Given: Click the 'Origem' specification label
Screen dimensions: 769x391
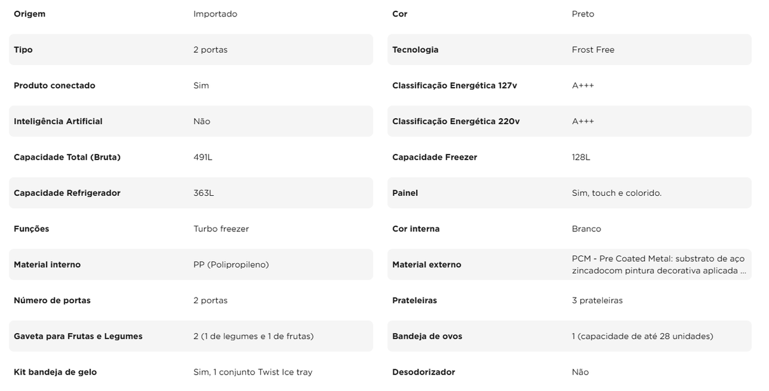Looking at the screenshot, I should click(29, 14).
